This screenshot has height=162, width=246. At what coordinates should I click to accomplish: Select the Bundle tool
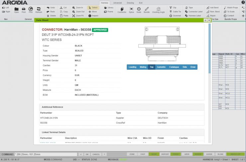(147, 10)
